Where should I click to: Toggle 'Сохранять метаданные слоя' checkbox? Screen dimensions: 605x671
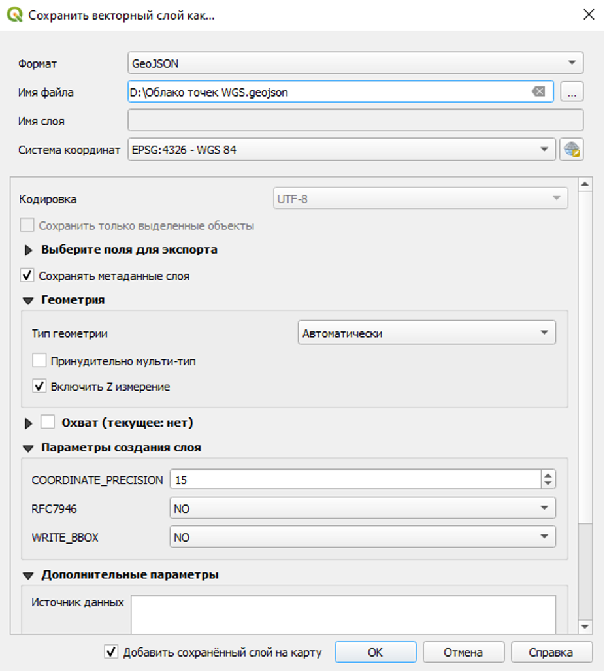(27, 276)
